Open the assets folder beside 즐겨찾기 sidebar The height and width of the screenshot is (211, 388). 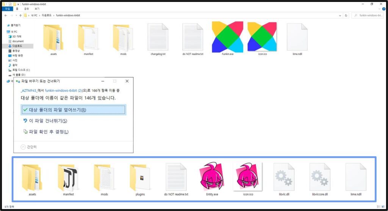53,39
